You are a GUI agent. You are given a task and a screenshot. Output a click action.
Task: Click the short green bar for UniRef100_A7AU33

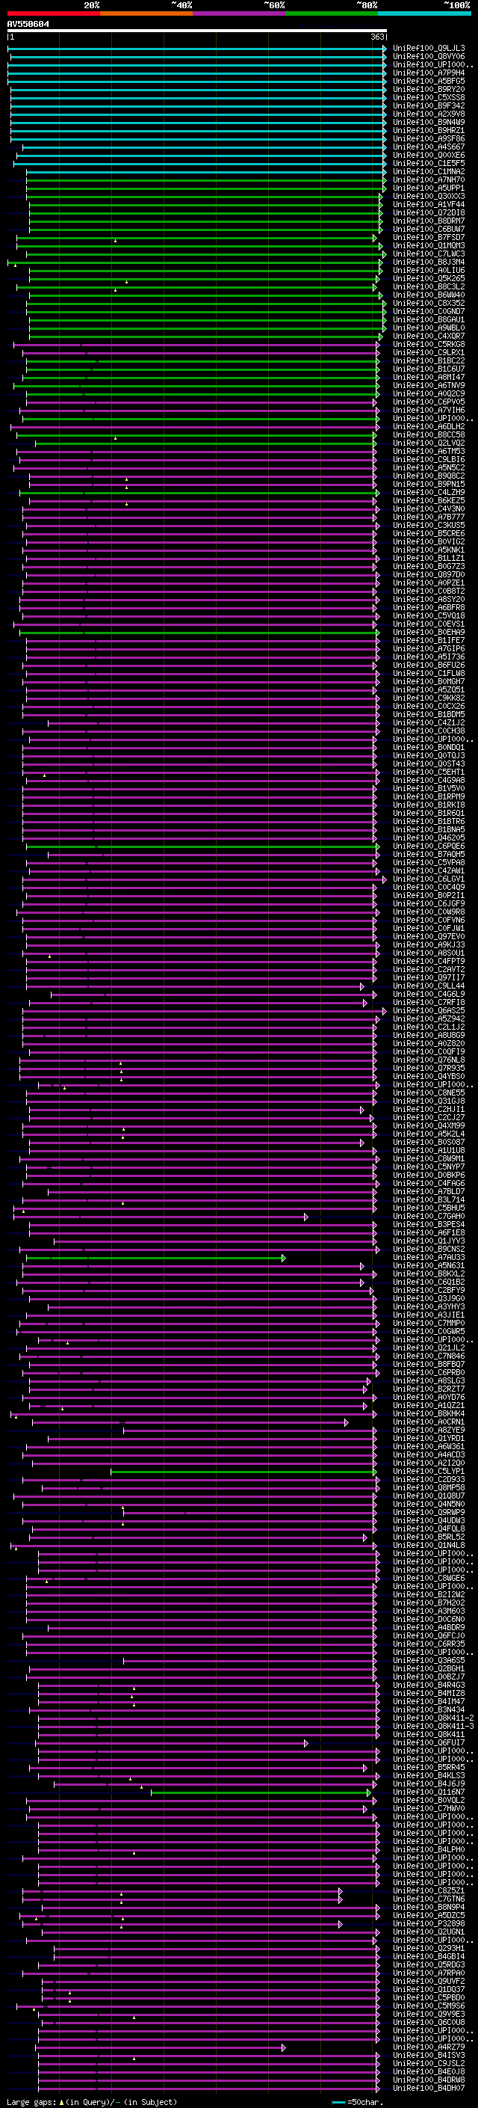[x=155, y=1258]
